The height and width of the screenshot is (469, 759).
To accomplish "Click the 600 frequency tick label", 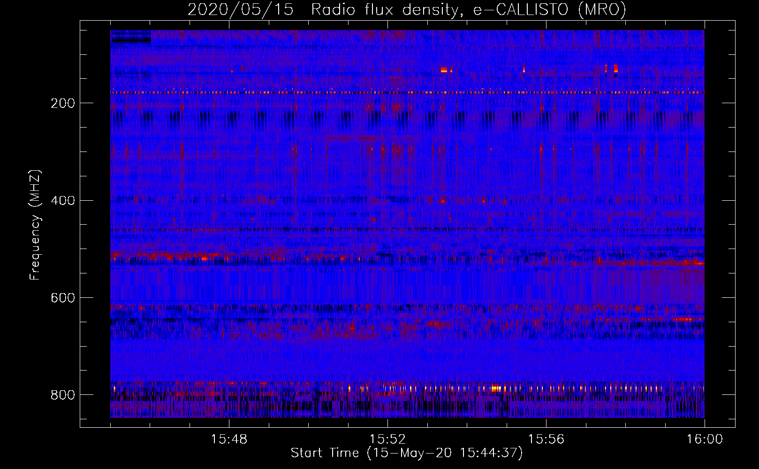I will coord(63,298).
